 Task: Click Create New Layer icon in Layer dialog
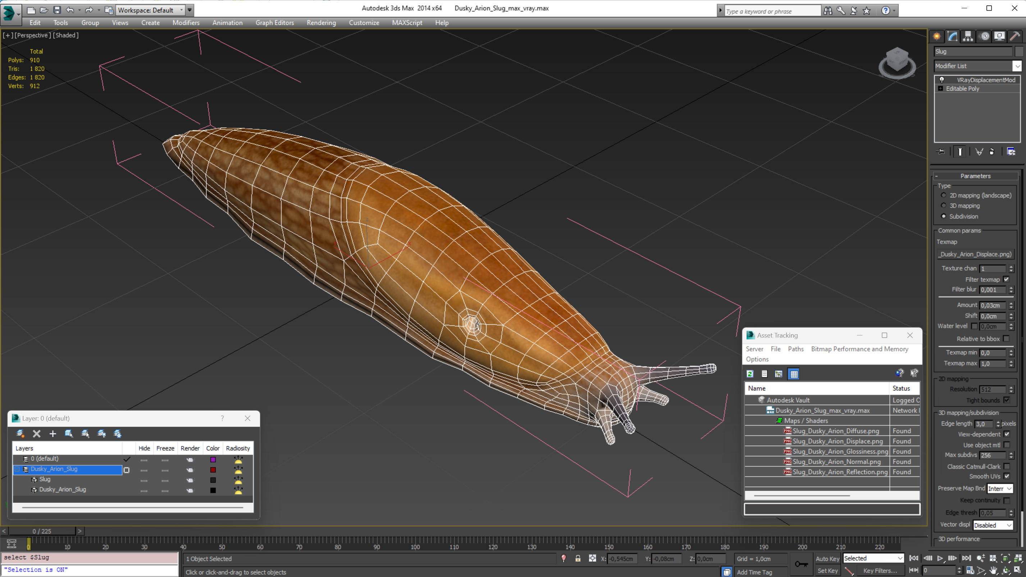(x=20, y=434)
